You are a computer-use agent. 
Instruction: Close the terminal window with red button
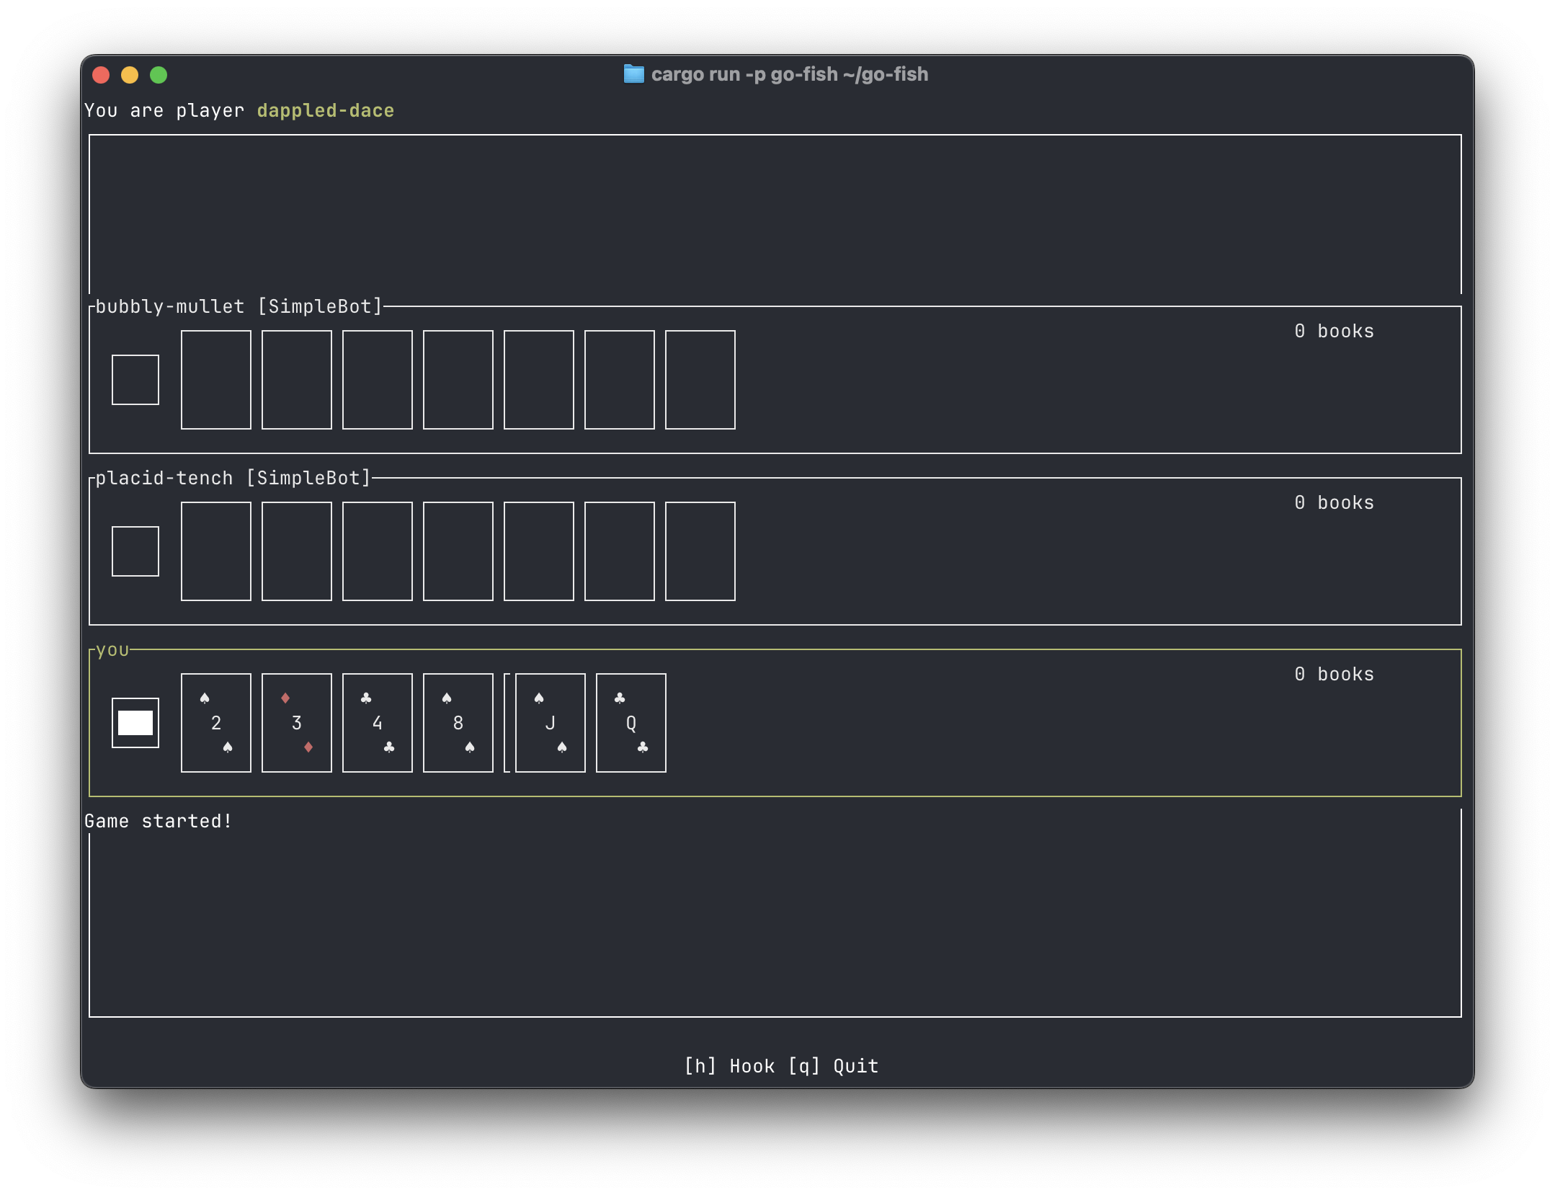(101, 75)
